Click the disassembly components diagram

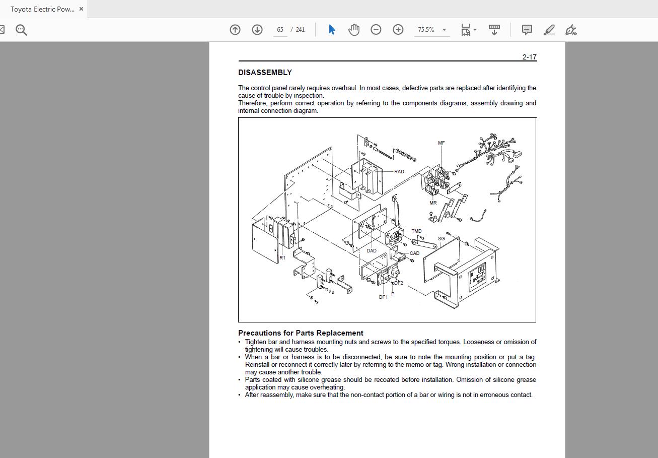pyautogui.click(x=387, y=219)
